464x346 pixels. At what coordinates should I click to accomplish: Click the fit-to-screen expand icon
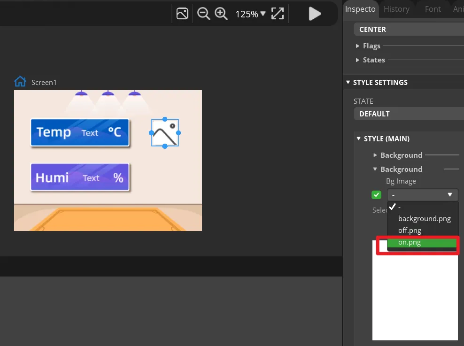[278, 14]
